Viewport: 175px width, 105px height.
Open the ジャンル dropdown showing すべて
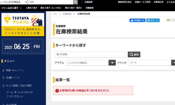tap(152, 63)
